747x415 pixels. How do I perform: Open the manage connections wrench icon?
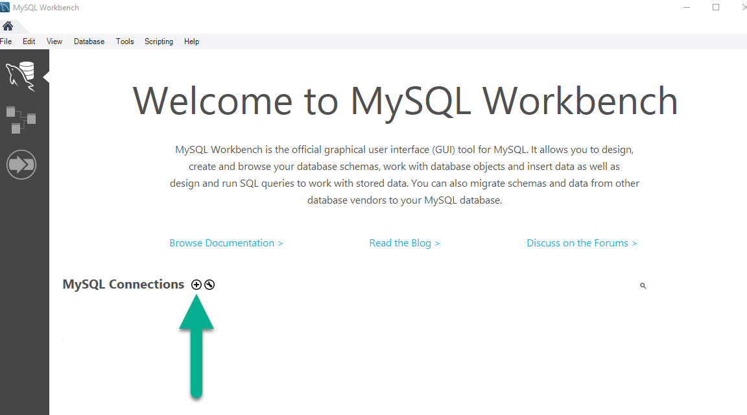[x=209, y=284]
